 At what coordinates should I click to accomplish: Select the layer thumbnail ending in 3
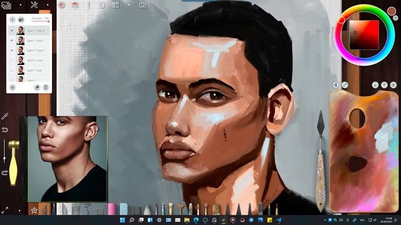click(x=21, y=41)
